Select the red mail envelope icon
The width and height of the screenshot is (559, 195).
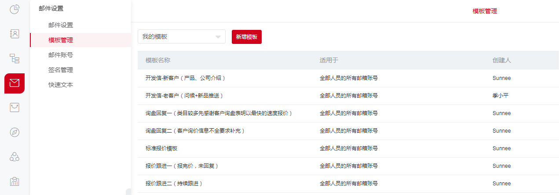[x=15, y=83]
